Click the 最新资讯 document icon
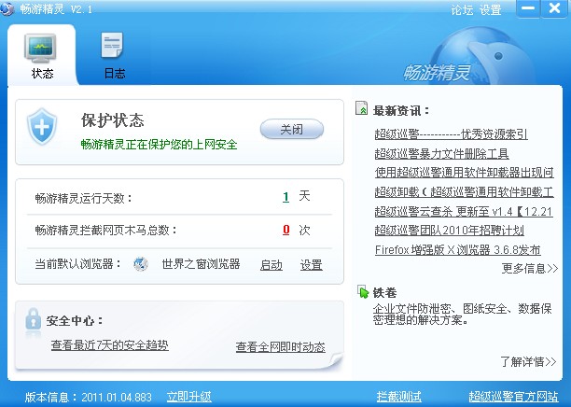 tap(361, 108)
